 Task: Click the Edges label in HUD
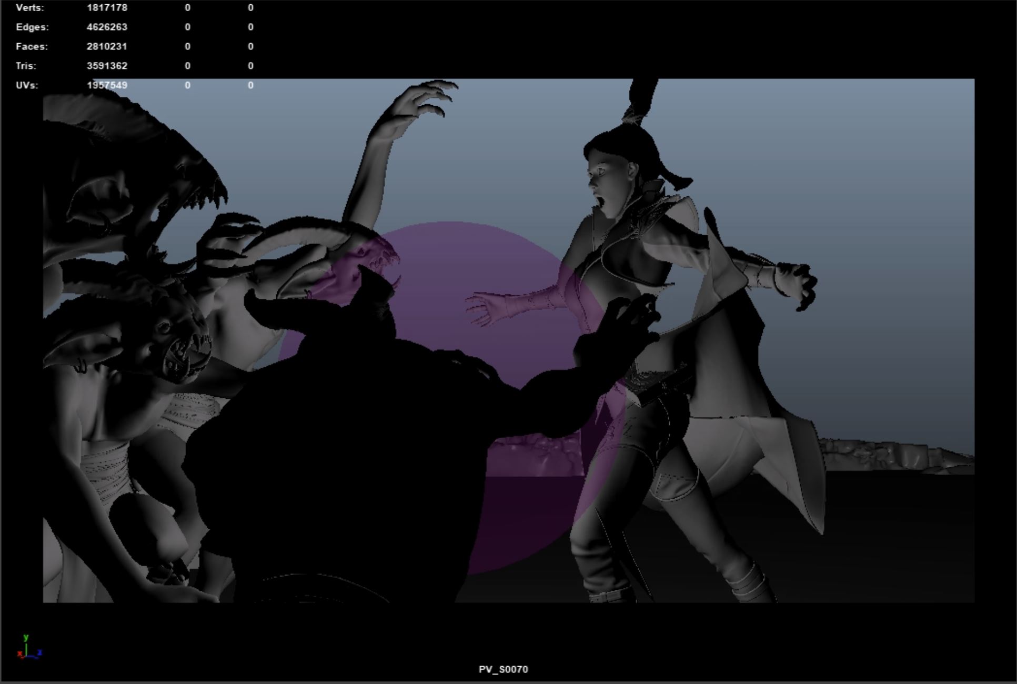tap(32, 27)
